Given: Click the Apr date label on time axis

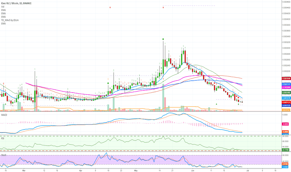Looking at the screenshot, I should pos(81,170).
